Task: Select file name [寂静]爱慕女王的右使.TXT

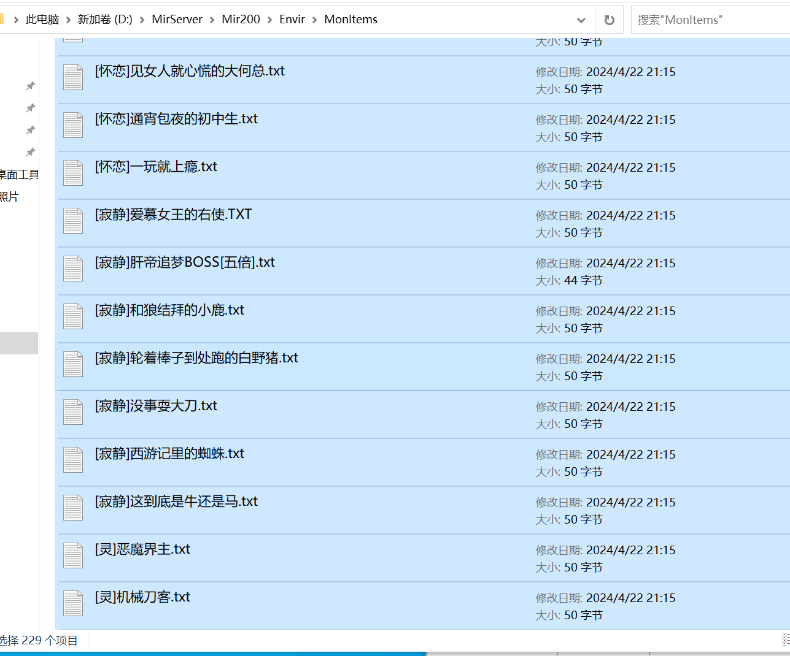Action: coord(173,215)
